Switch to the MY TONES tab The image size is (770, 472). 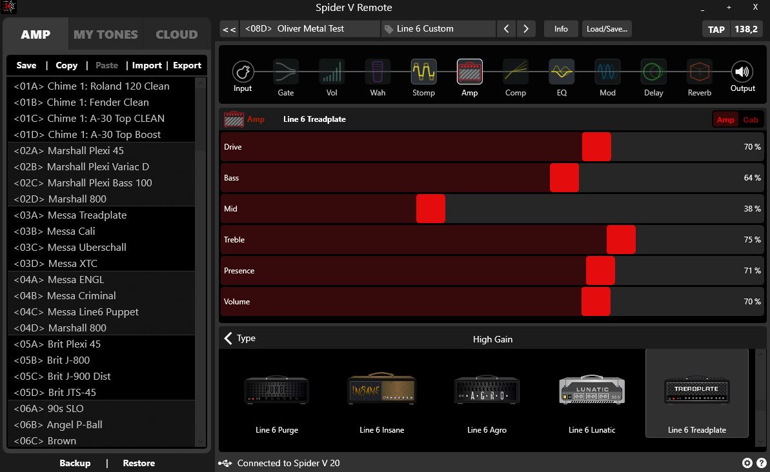106,34
